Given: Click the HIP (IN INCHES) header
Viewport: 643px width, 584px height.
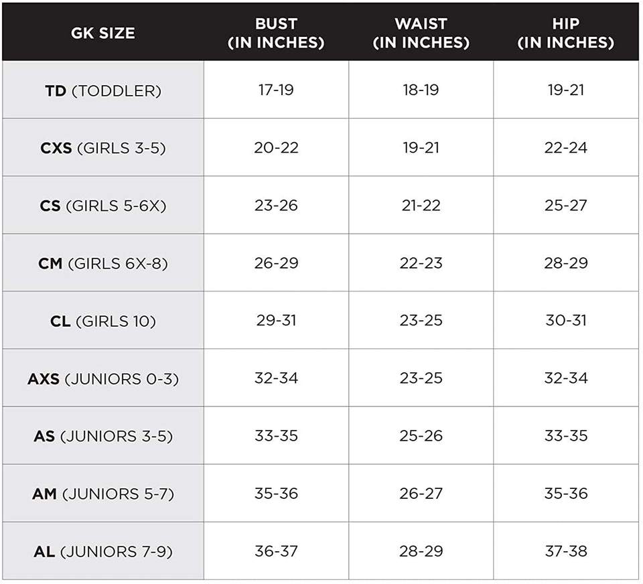Looking at the screenshot, I should point(566,33).
